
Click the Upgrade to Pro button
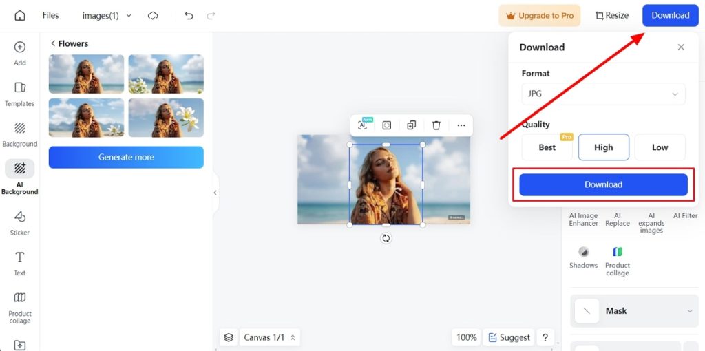tap(540, 15)
